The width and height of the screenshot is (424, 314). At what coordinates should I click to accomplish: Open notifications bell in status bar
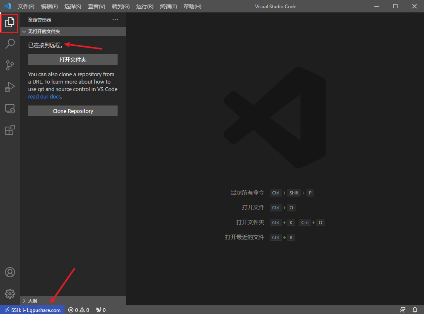(x=414, y=310)
